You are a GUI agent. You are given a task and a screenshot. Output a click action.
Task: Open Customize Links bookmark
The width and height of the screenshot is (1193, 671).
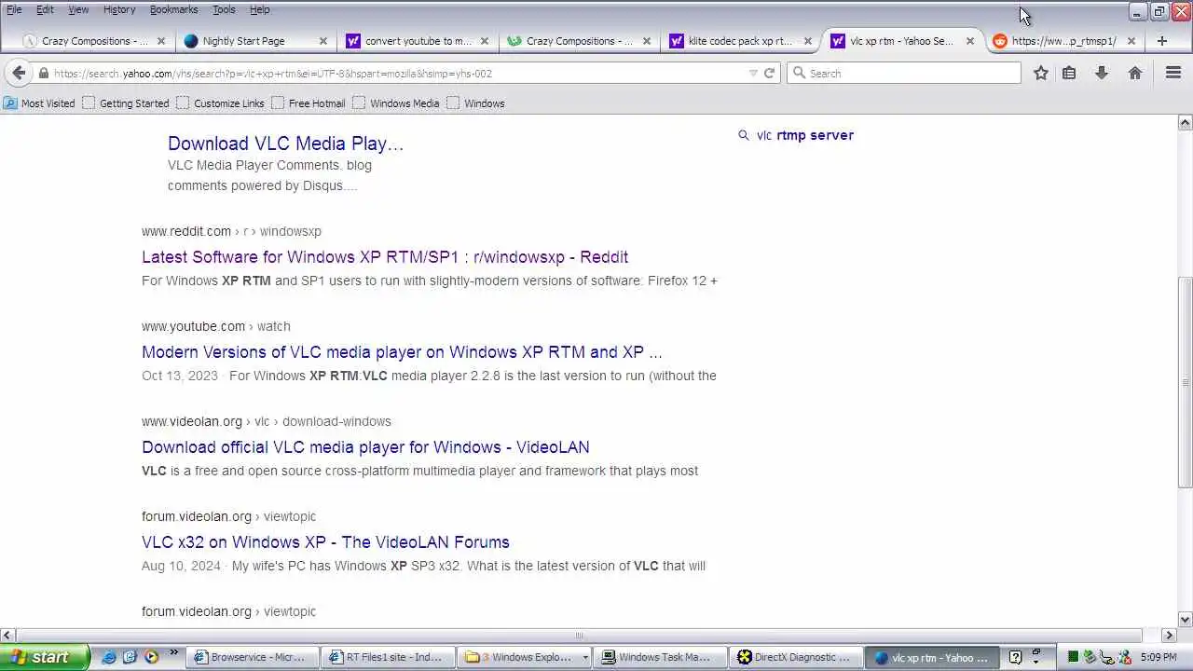(x=221, y=103)
